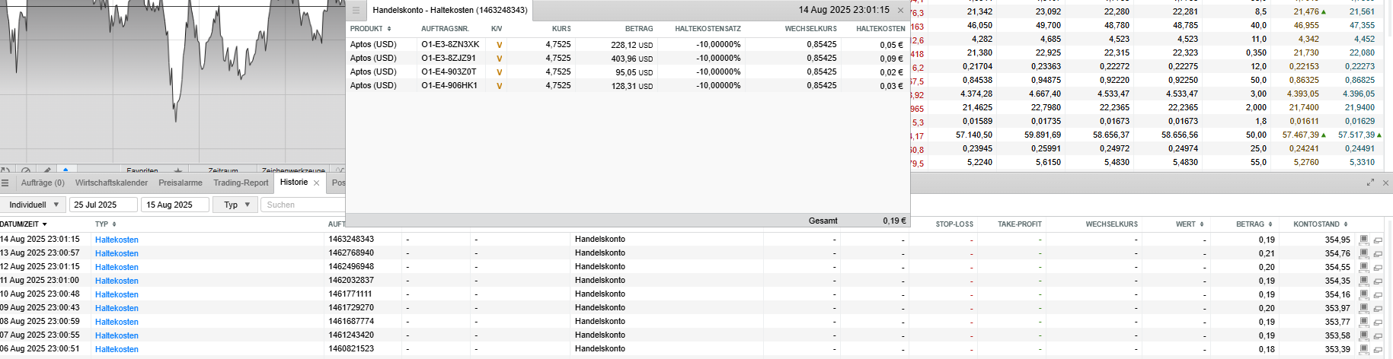Sort history by TYP column
This screenshot has height=359, width=1393.
[x=106, y=224]
